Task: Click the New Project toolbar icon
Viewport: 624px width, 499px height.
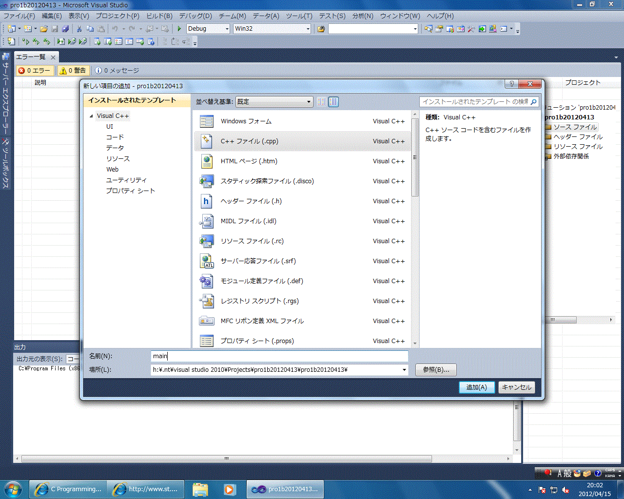Action: tap(11, 29)
